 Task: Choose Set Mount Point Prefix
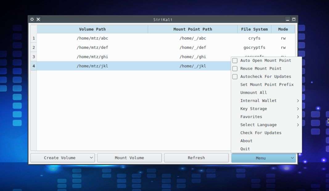coord(267,85)
